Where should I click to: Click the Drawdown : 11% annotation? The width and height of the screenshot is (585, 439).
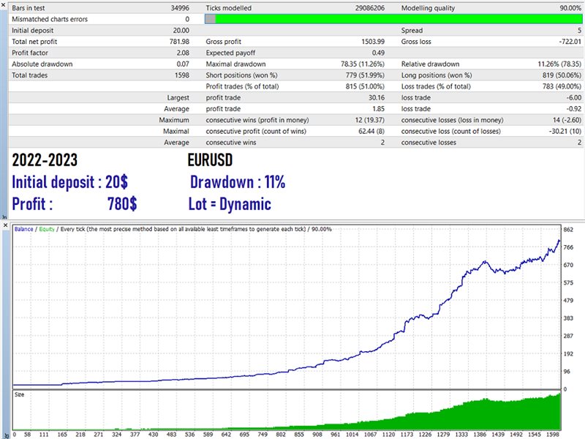point(237,182)
